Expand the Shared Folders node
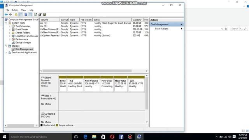This screenshot has height=140, width=249. pos(10,33)
